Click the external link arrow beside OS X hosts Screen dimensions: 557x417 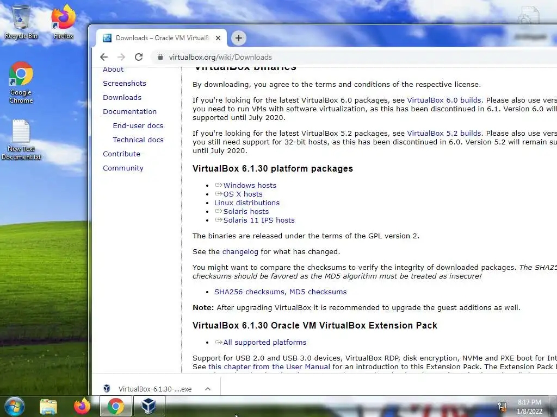click(x=219, y=194)
